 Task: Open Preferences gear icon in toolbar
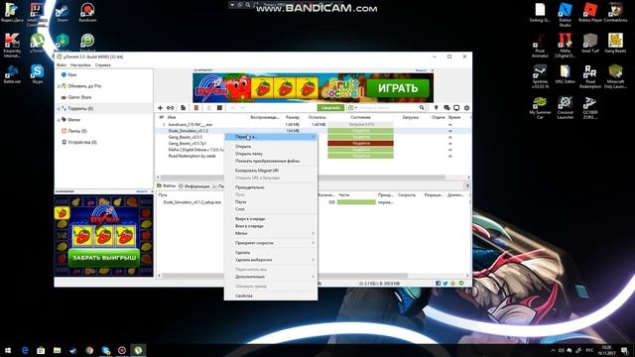coord(466,108)
